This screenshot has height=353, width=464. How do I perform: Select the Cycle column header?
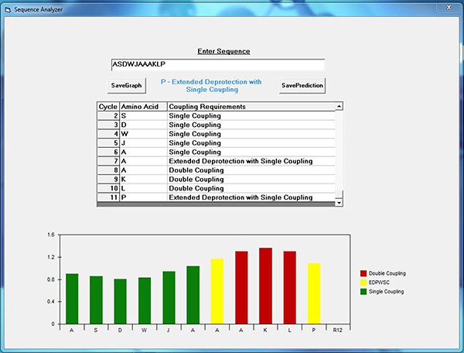(x=108, y=107)
